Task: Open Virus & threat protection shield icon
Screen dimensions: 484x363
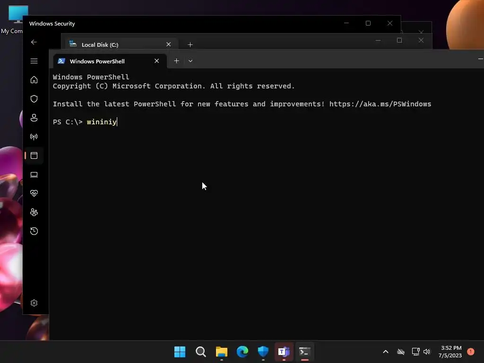Action: coord(34,99)
